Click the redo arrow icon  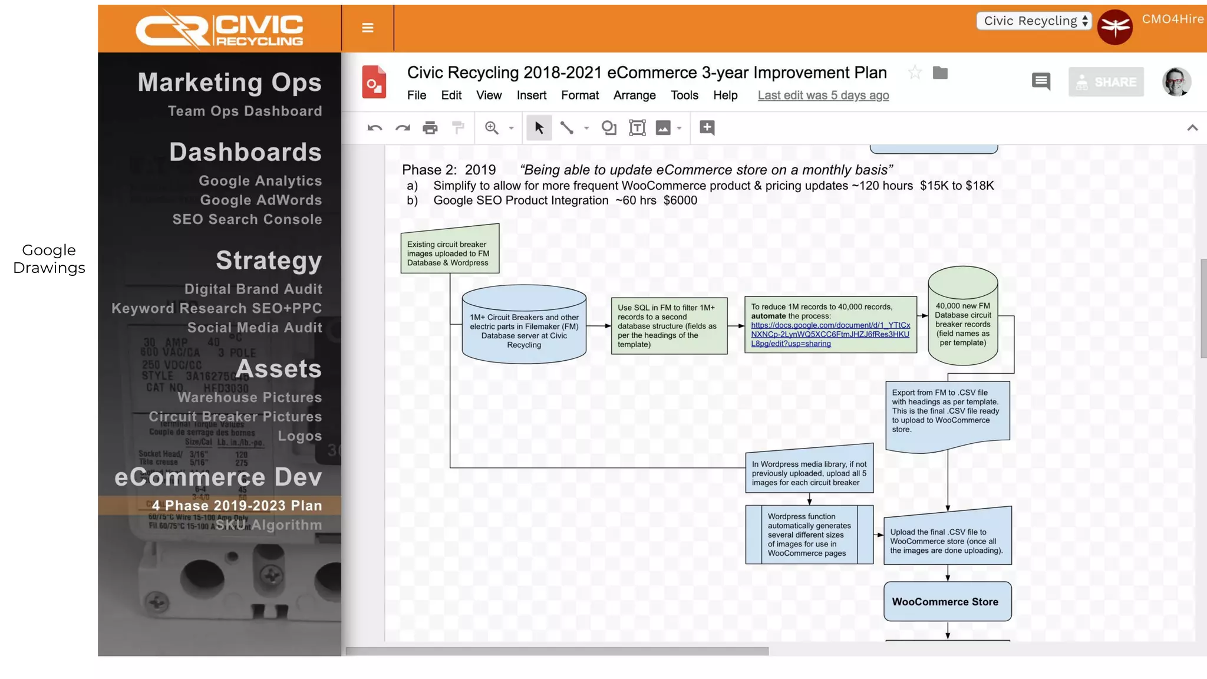coord(403,128)
